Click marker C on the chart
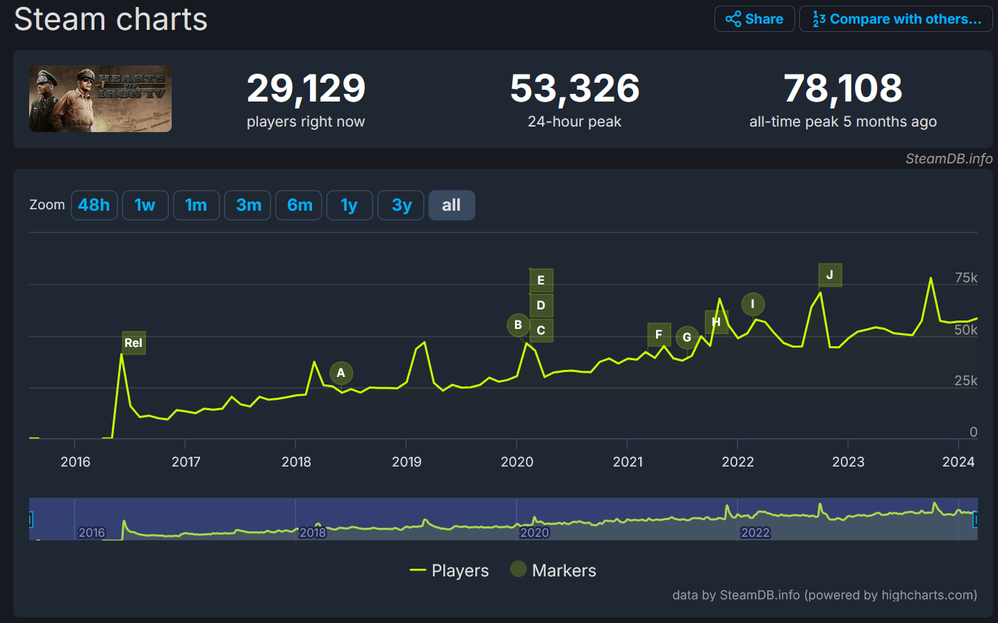The image size is (998, 623). [x=541, y=330]
